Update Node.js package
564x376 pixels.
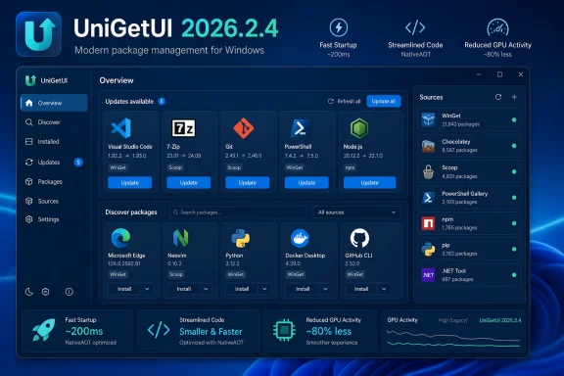(369, 183)
